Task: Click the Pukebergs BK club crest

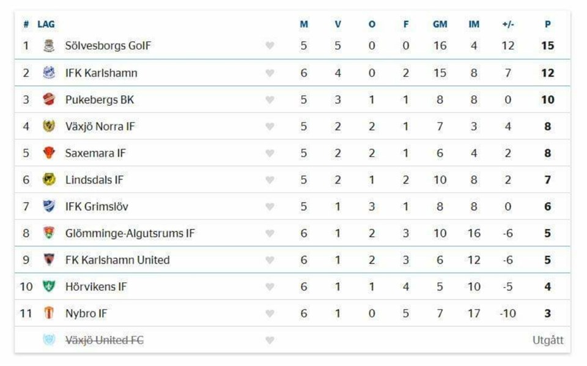Action: (x=49, y=100)
